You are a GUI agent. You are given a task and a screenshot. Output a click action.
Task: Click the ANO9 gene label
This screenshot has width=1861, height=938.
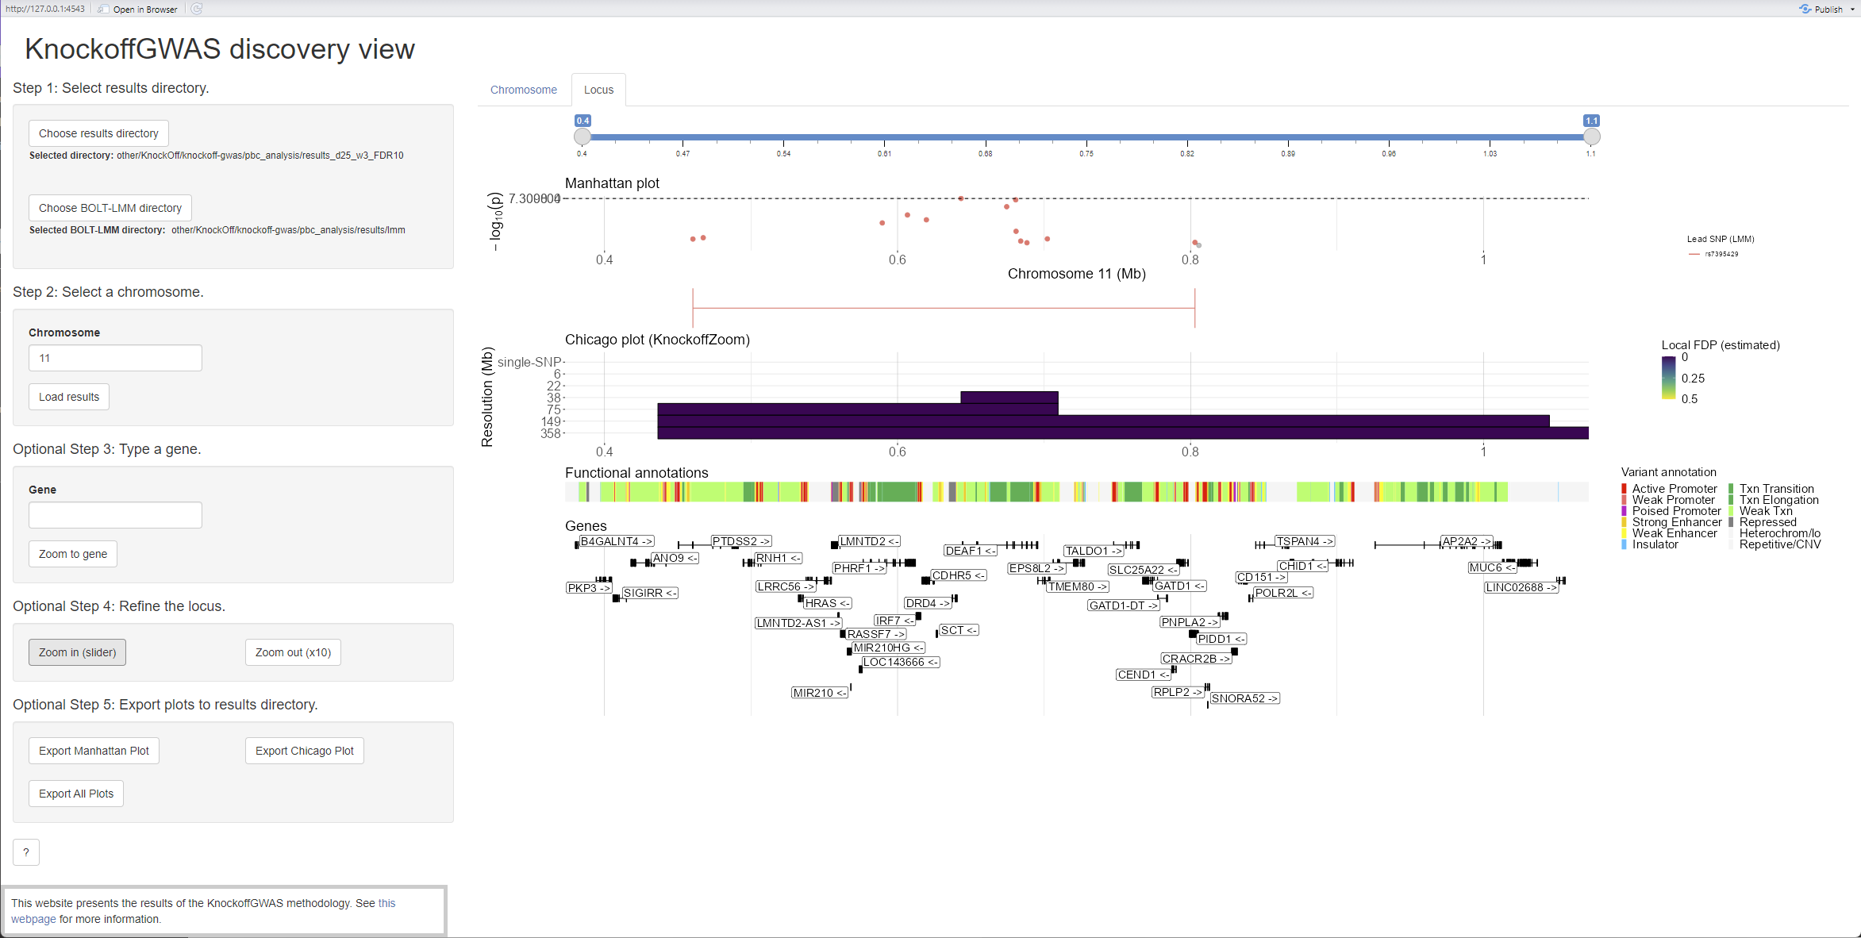pyautogui.click(x=675, y=558)
